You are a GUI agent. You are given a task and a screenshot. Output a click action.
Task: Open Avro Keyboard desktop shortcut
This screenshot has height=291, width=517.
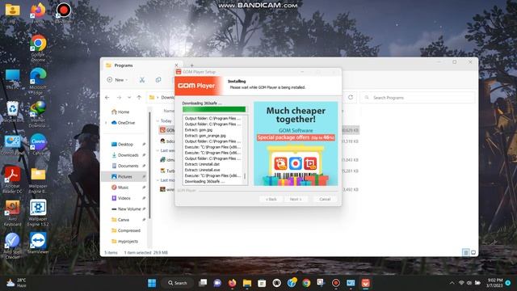pyautogui.click(x=13, y=213)
